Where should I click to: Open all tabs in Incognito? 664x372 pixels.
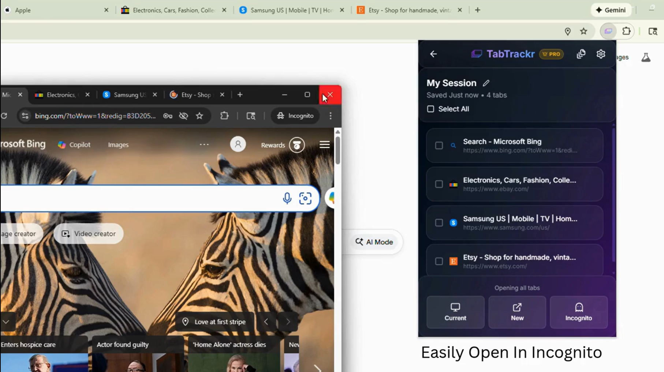[x=578, y=312]
